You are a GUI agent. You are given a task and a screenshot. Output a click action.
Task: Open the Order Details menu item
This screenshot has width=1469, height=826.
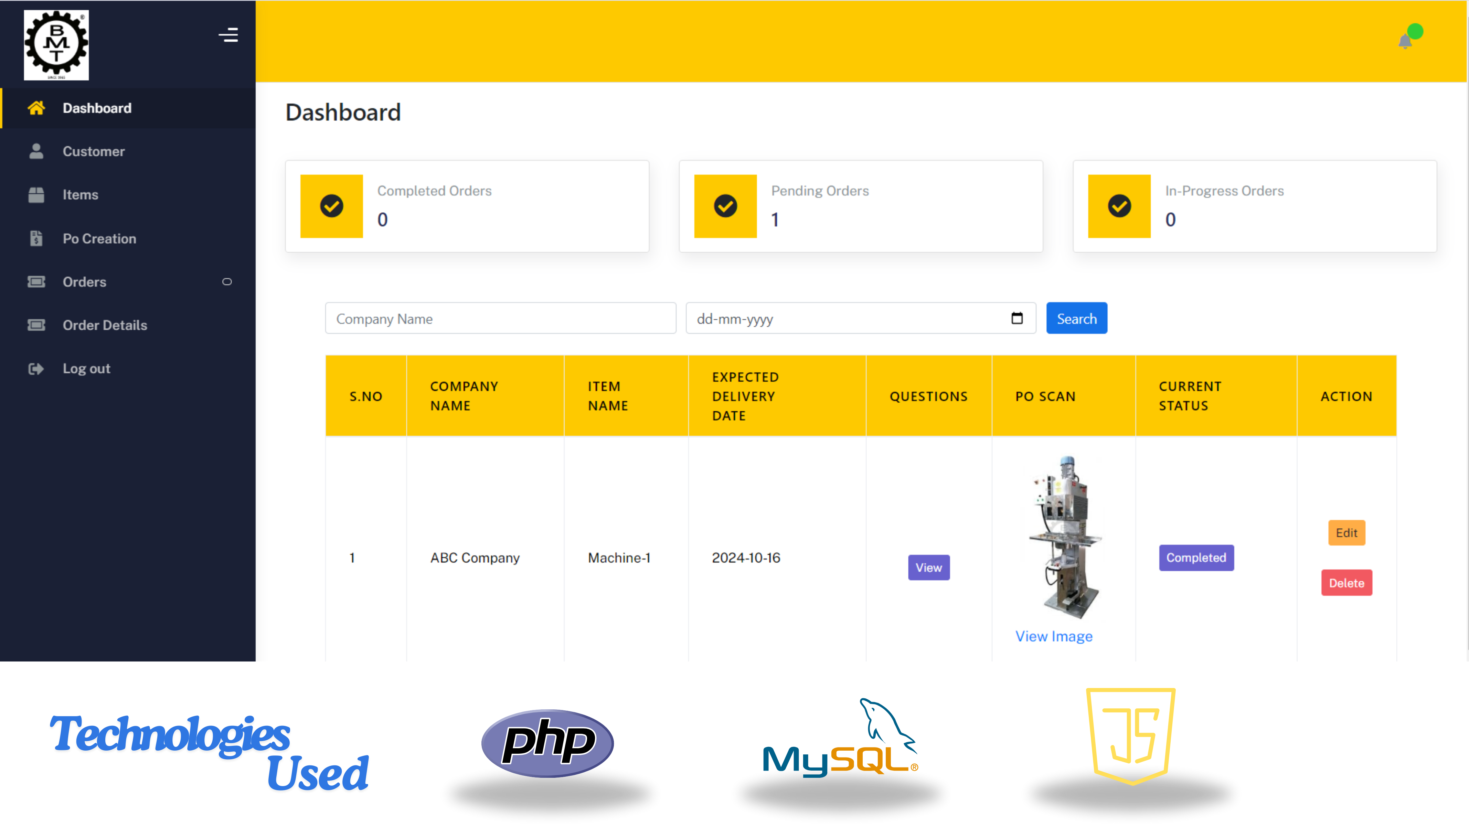click(x=105, y=325)
